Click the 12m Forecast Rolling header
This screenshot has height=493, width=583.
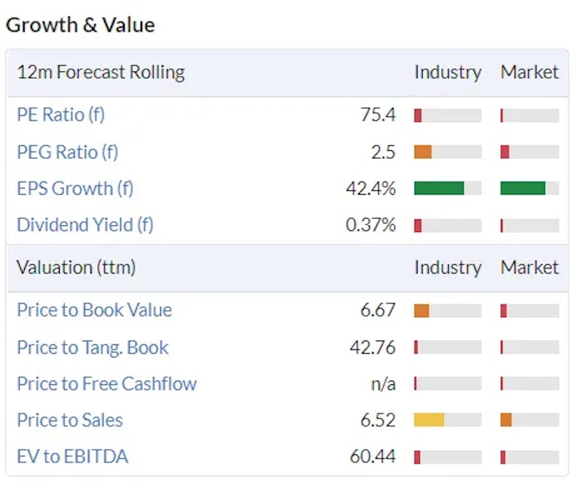[101, 72]
